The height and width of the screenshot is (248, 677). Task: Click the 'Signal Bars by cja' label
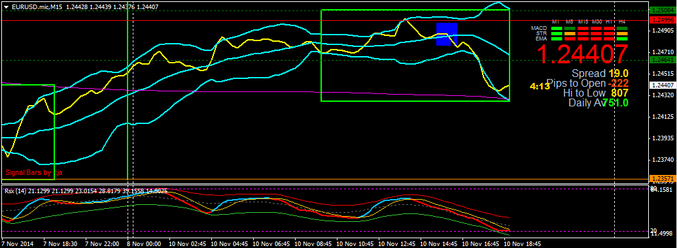coord(31,173)
